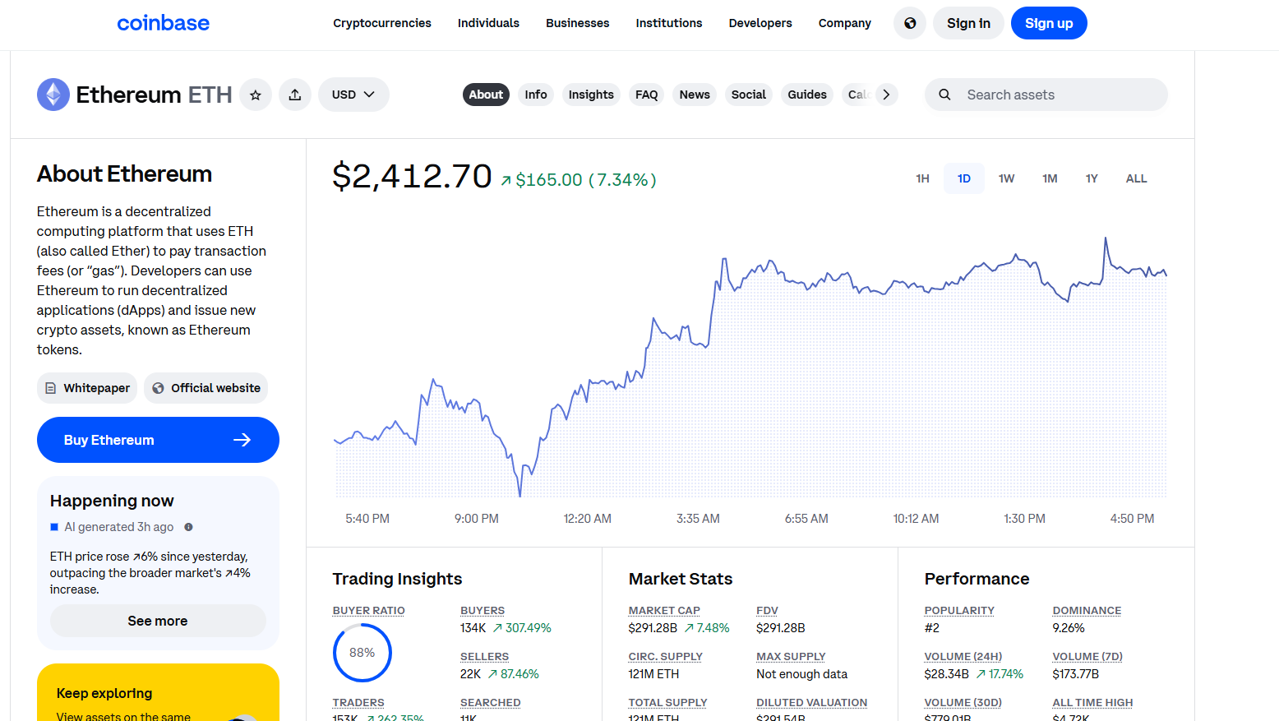Switch to the Guides tab

point(807,95)
